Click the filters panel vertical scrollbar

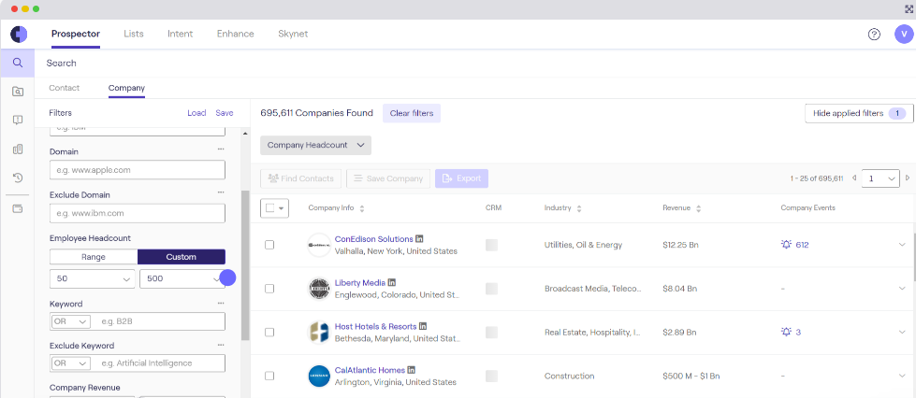[x=245, y=265]
